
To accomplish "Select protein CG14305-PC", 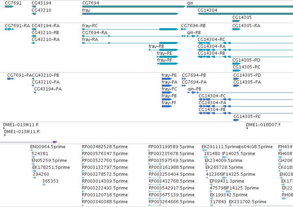I will (x=247, y=117).
